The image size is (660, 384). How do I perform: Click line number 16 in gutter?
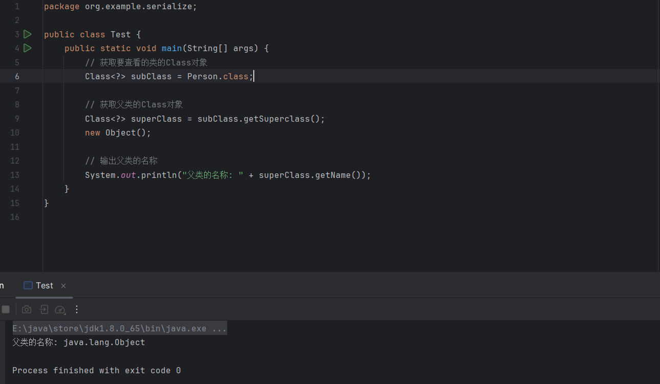pos(14,217)
